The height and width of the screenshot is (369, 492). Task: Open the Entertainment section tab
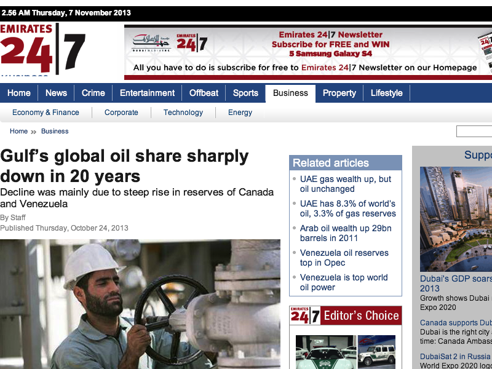(147, 93)
